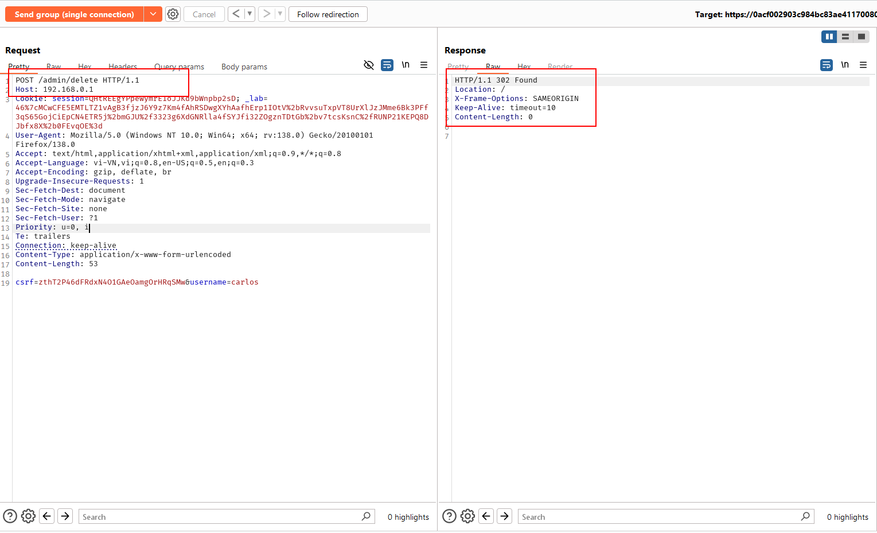Click HTTP/1.1 302 Found response line
Screen dimensions: 877x533
coord(496,80)
